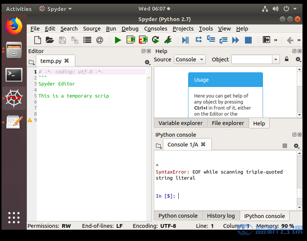Image resolution: width=307 pixels, height=241 pixels.
Task: Select the bottom IPython console tab
Action: pyautogui.click(x=264, y=216)
